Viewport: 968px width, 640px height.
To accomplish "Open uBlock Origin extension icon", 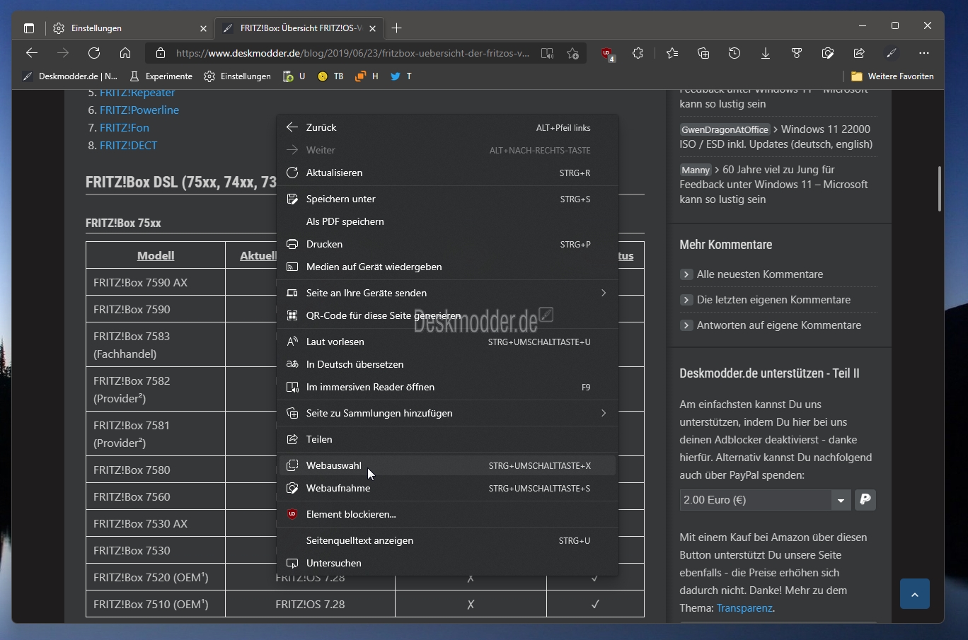I will click(x=607, y=53).
